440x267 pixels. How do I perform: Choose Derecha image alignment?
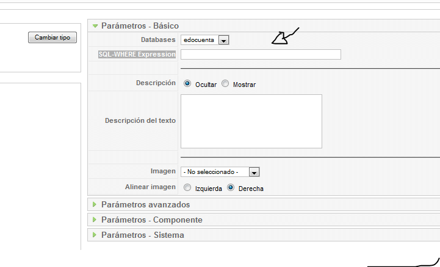click(231, 187)
